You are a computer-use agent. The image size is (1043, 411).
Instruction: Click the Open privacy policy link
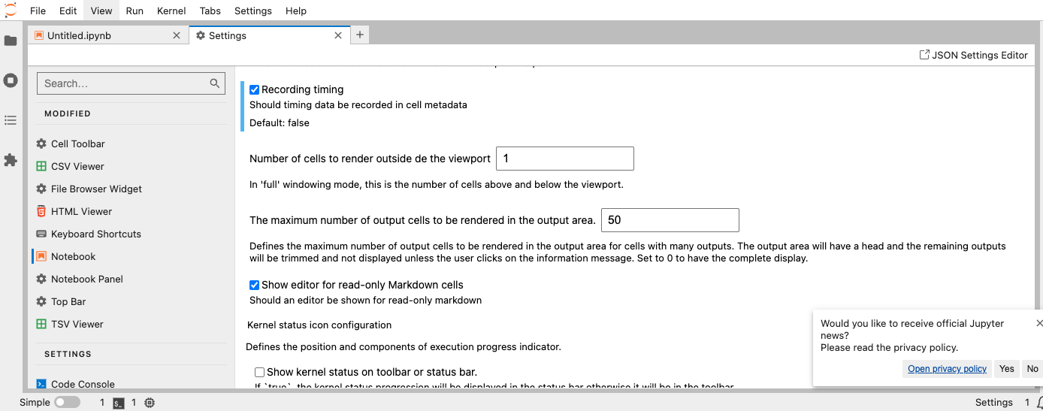click(x=947, y=368)
